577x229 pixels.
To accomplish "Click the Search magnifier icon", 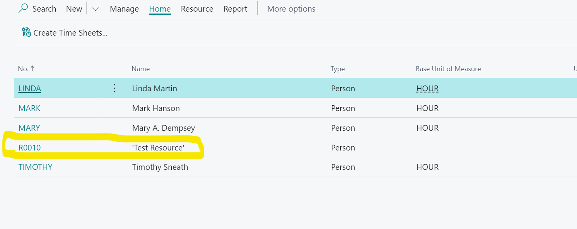I will tap(24, 9).
